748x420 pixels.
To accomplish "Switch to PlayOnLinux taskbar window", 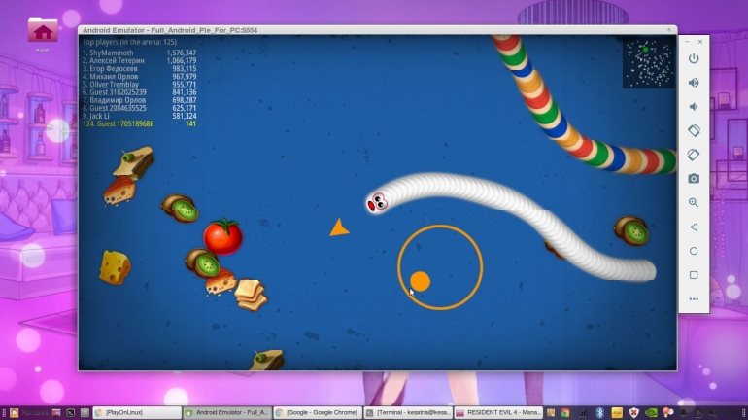I will (137, 412).
